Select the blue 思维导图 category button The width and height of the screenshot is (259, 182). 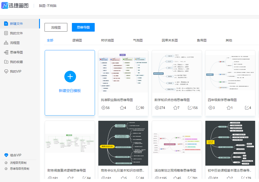(83, 27)
